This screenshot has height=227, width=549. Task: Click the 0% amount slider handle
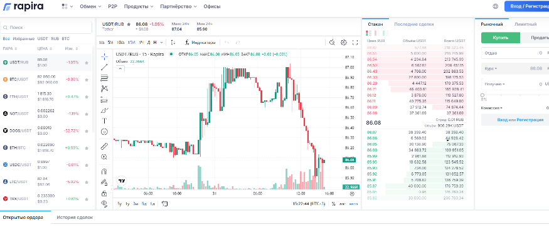click(482, 95)
